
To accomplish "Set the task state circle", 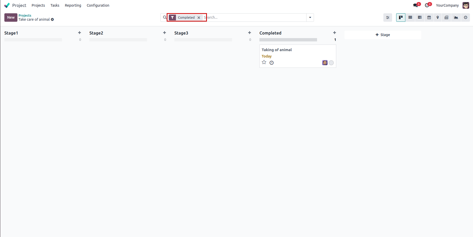I will pyautogui.click(x=331, y=63).
